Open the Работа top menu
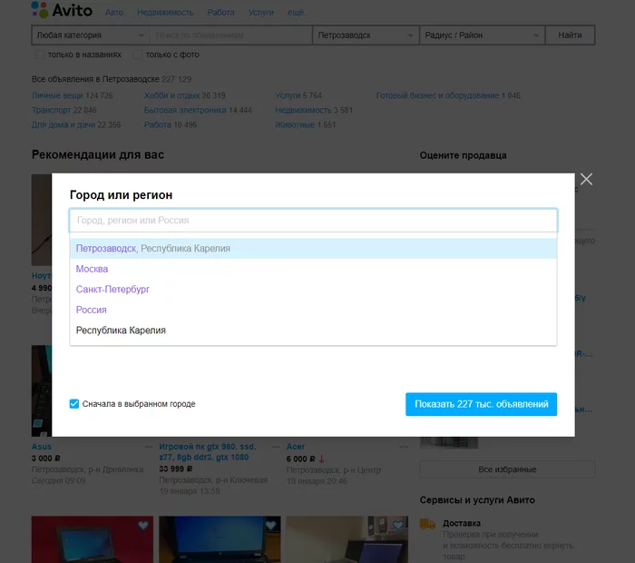 (220, 13)
